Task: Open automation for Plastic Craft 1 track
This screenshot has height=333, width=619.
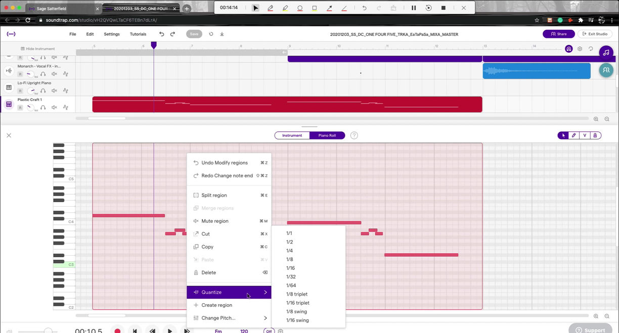Action: pyautogui.click(x=66, y=107)
